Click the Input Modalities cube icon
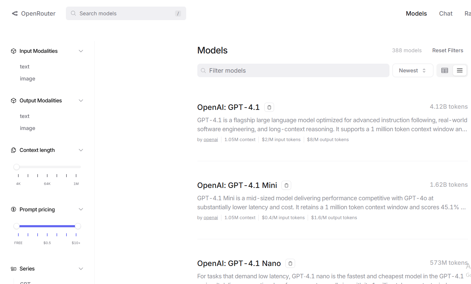The width and height of the screenshot is (471, 284). (x=14, y=51)
